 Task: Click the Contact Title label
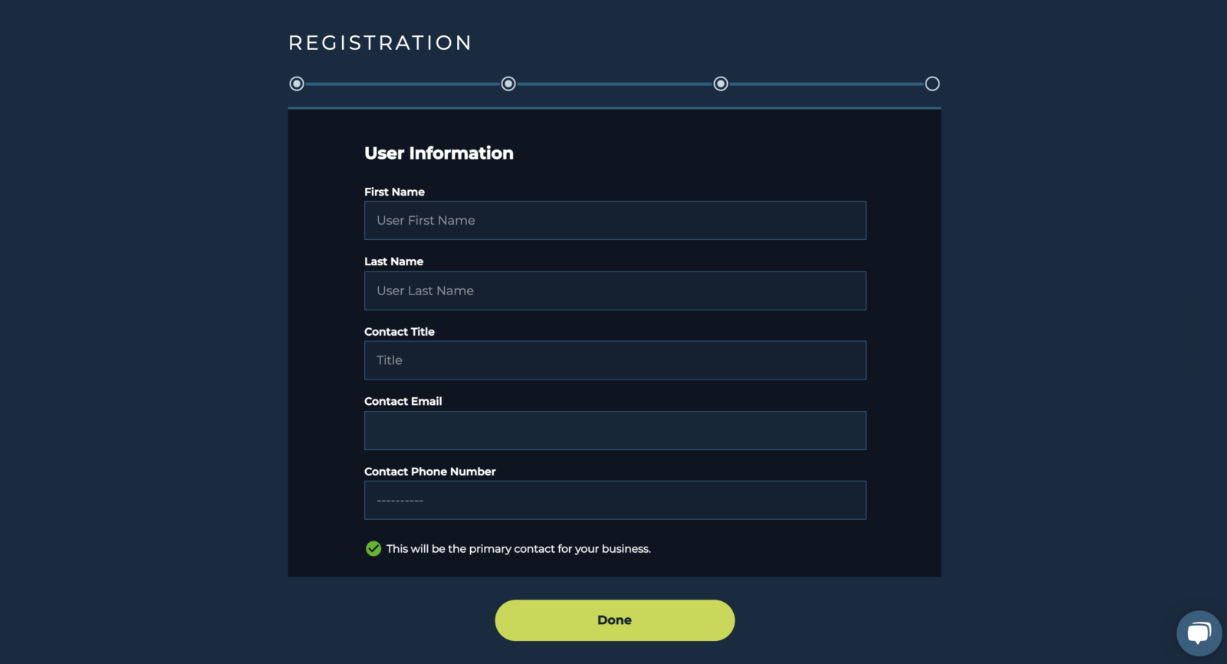tap(400, 332)
